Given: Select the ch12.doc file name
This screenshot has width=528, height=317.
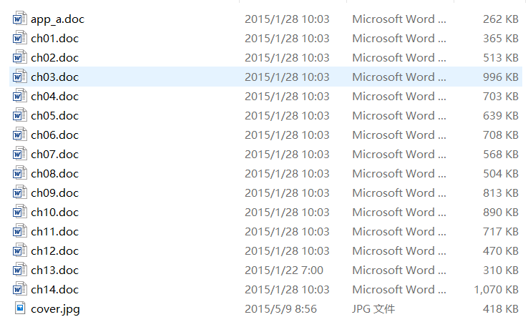Looking at the screenshot, I should coord(55,250).
